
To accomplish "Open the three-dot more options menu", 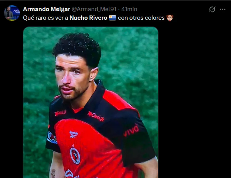I will 222,9.
